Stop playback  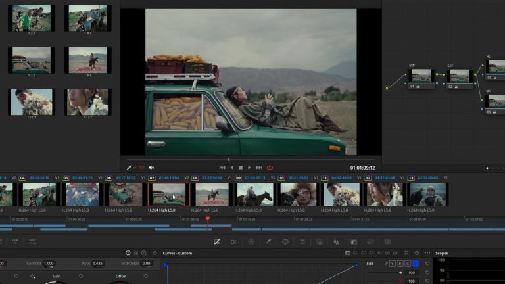241,168
